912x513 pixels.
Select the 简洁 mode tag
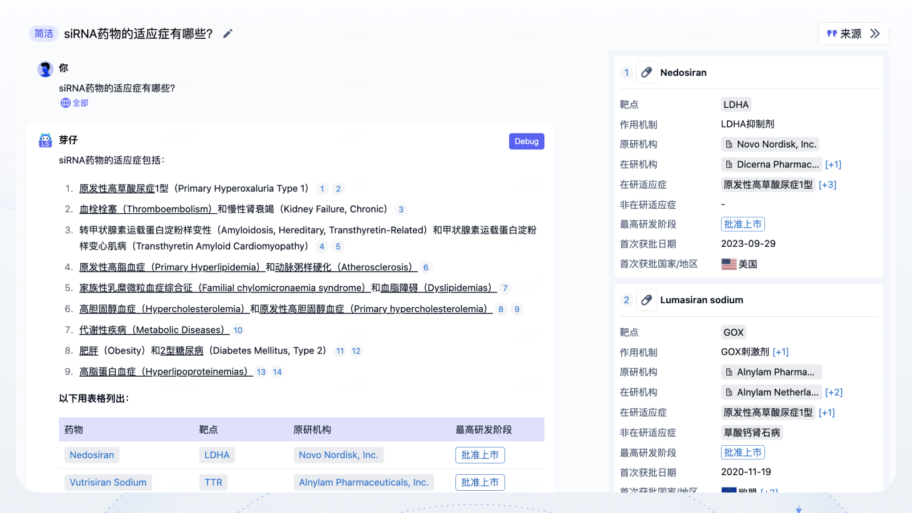44,34
